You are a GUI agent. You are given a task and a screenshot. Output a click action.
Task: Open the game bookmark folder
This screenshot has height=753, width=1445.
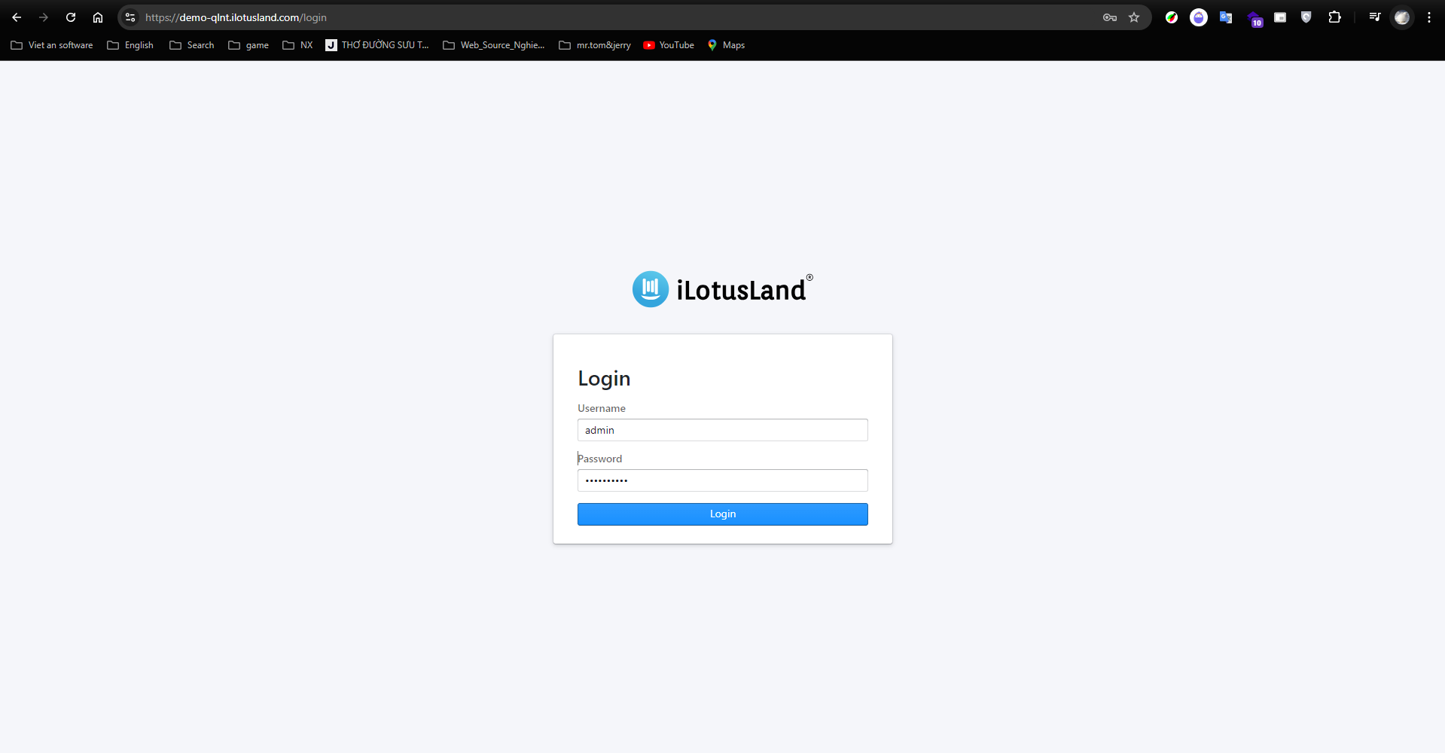tap(248, 45)
